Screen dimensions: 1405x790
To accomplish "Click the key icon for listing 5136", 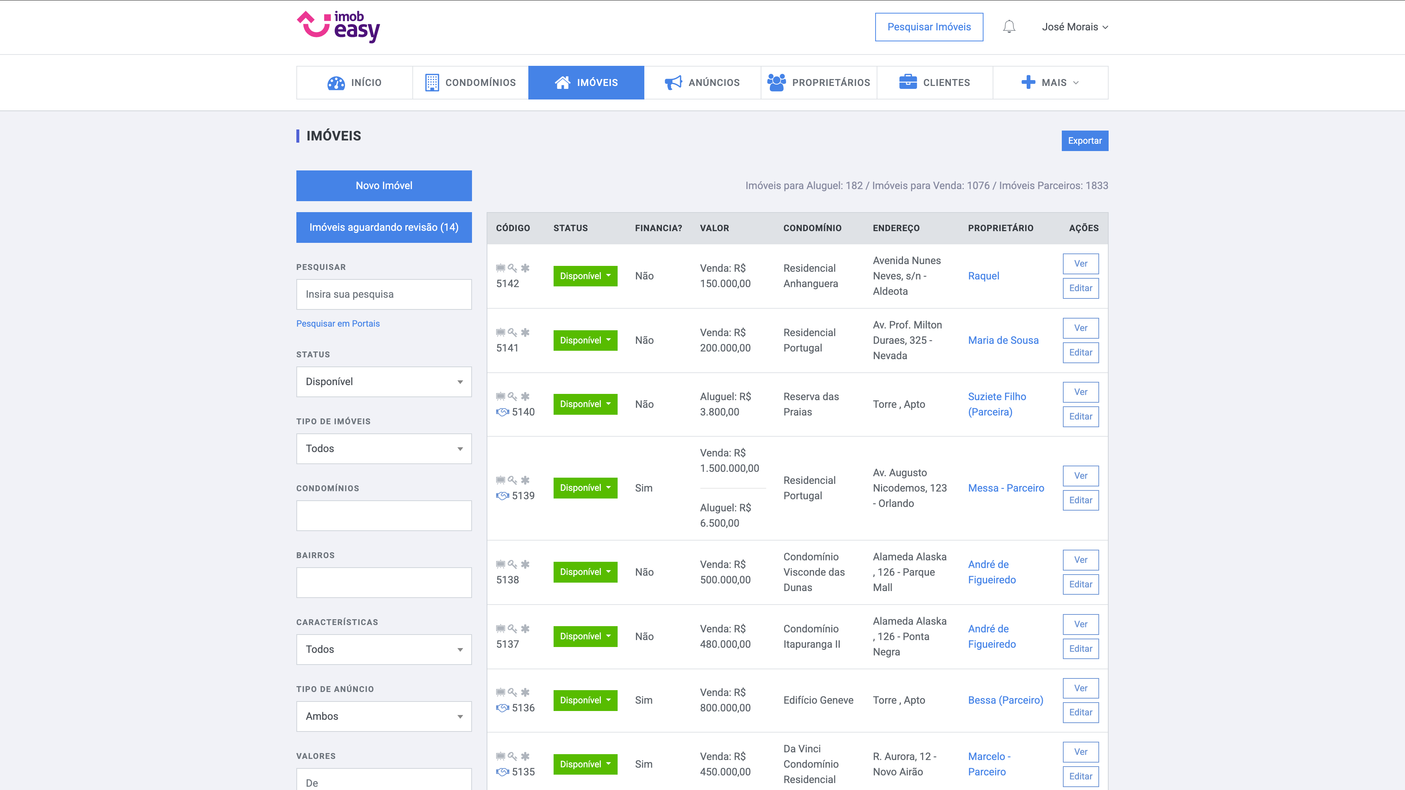I will [512, 692].
